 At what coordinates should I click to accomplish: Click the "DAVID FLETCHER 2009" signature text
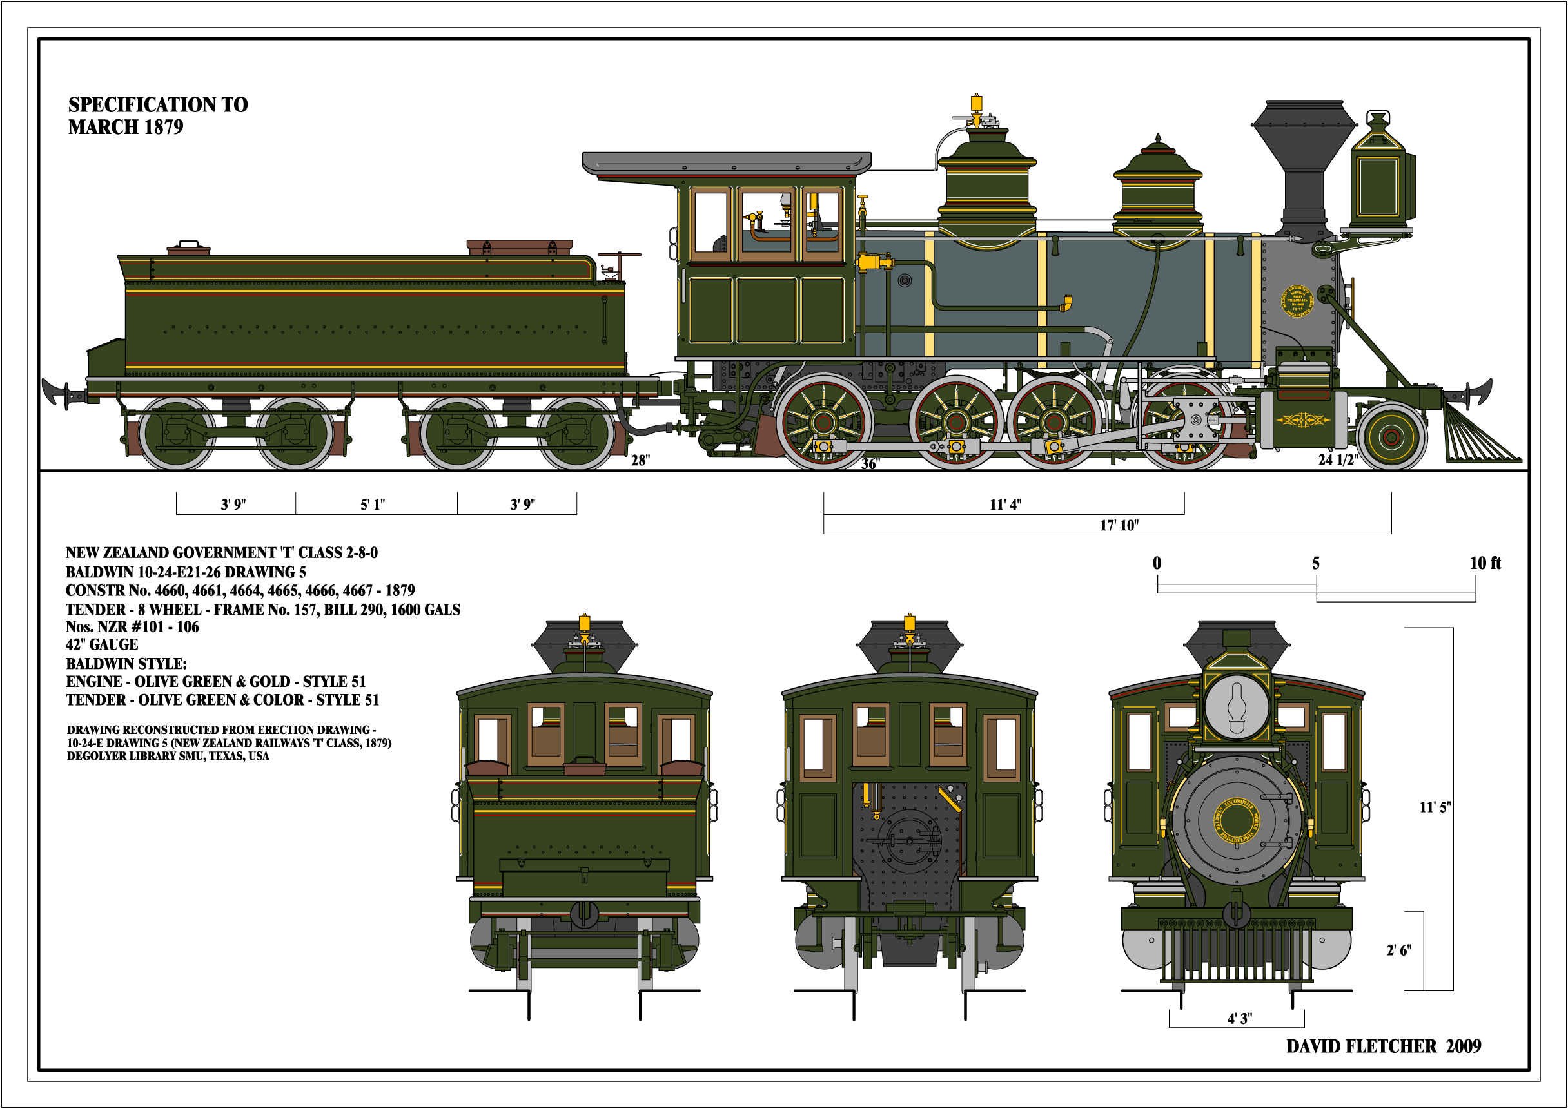(1384, 1047)
